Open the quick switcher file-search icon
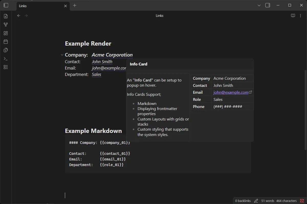Viewport: 307px width, 204px height. click(6, 16)
